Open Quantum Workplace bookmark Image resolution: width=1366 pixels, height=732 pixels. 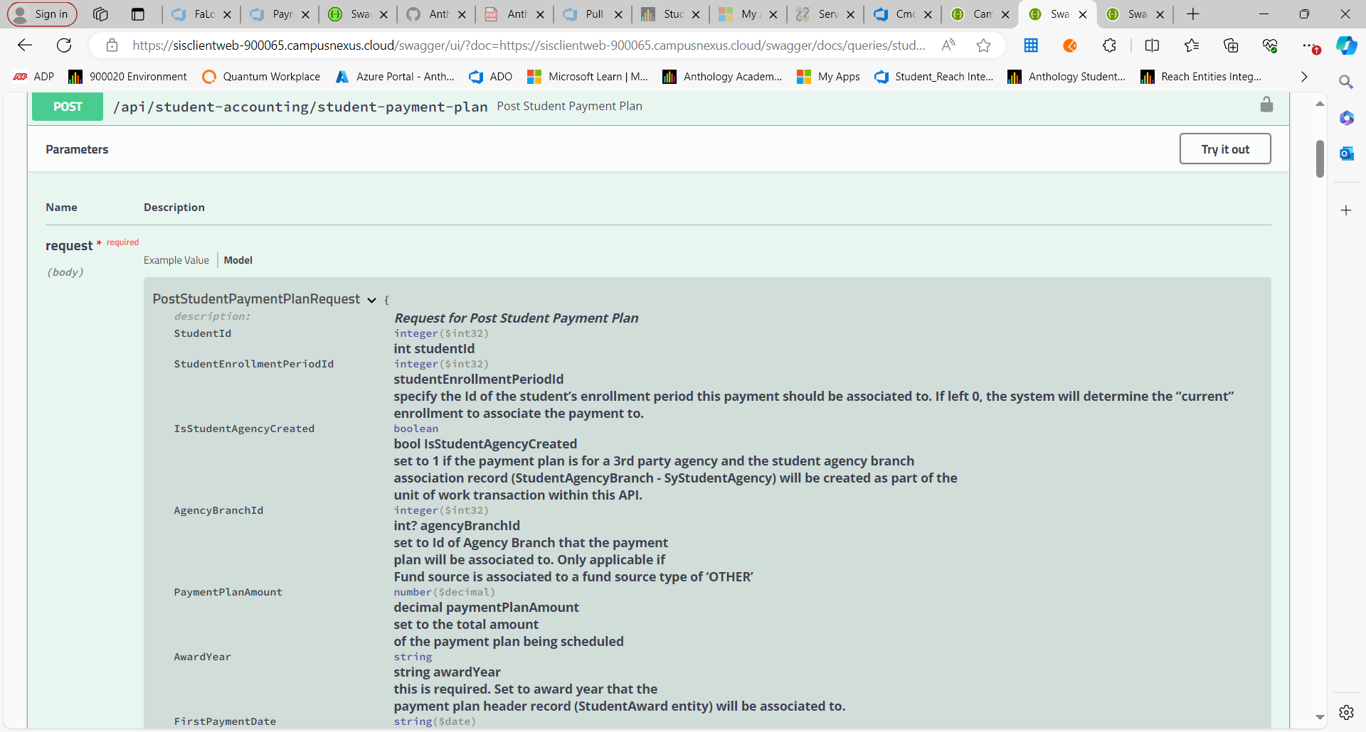(x=261, y=77)
